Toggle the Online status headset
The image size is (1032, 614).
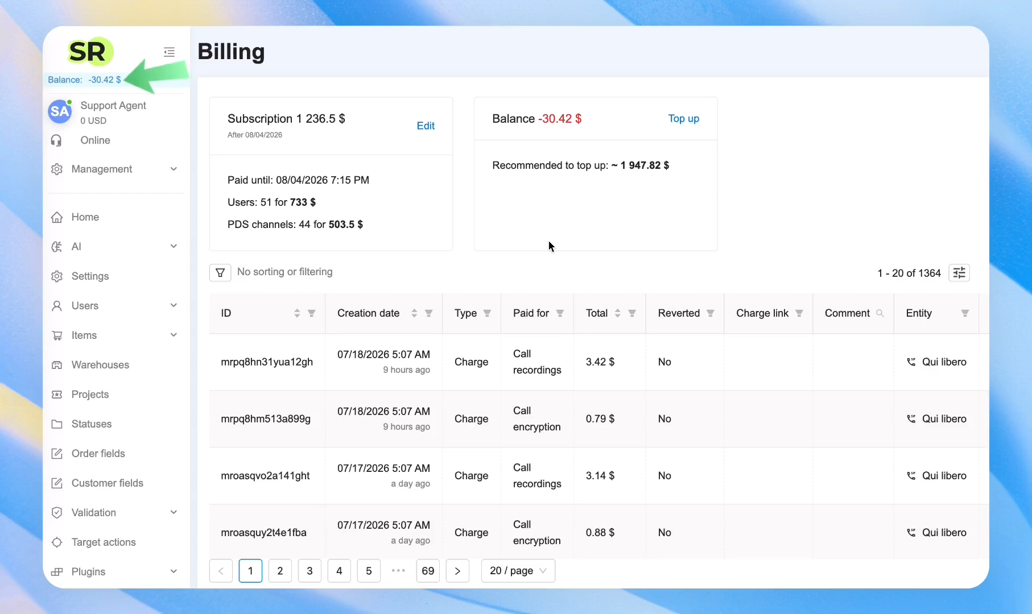pos(56,140)
